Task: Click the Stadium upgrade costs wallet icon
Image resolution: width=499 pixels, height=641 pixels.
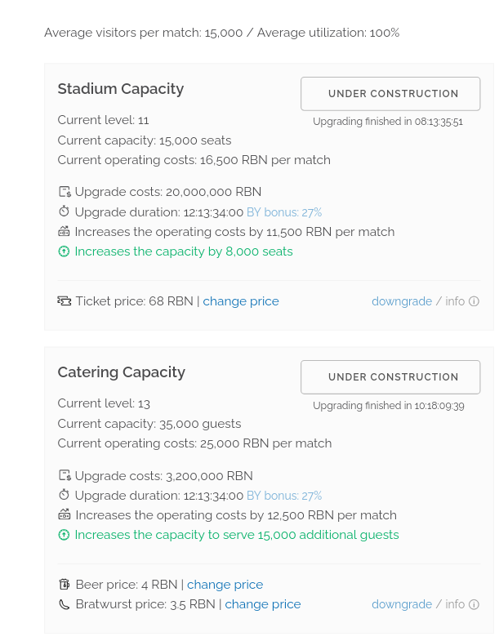Action: pyautogui.click(x=65, y=192)
